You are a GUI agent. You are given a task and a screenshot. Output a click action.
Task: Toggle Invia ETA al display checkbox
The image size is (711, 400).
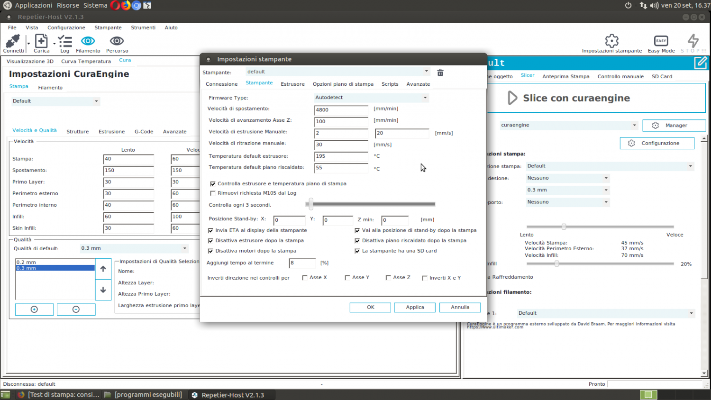(x=210, y=230)
